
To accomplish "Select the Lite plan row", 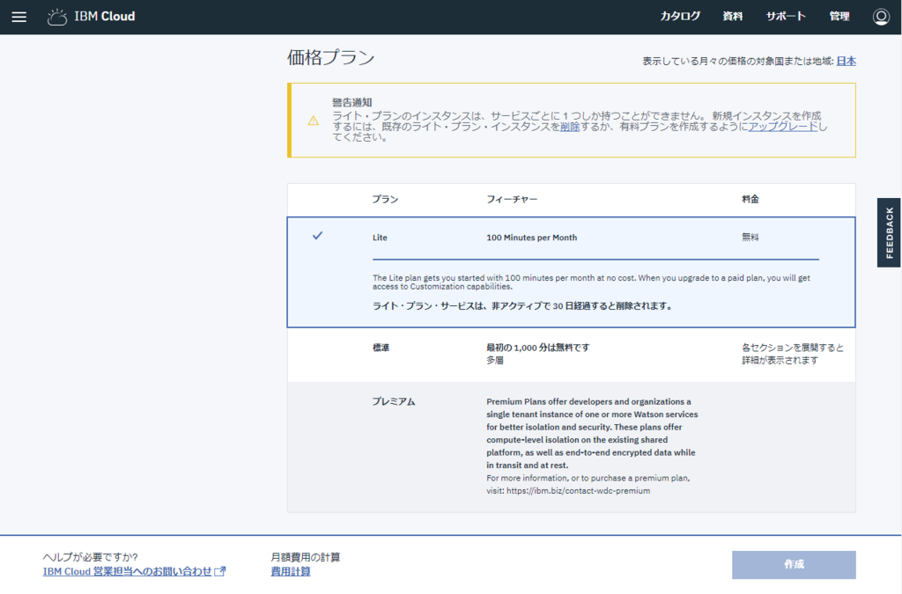I will [571, 272].
